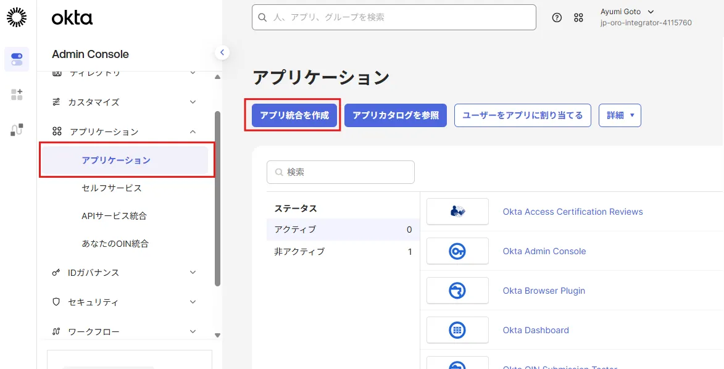Viewport: 724px width, 369px height.
Task: Open the apps grid icon in header
Action: click(x=578, y=17)
